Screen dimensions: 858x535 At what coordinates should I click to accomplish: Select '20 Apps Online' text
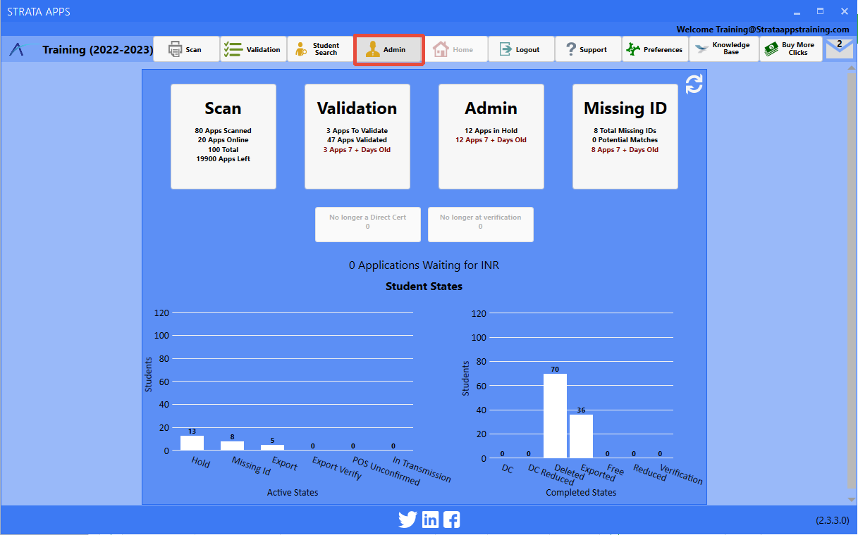click(223, 140)
